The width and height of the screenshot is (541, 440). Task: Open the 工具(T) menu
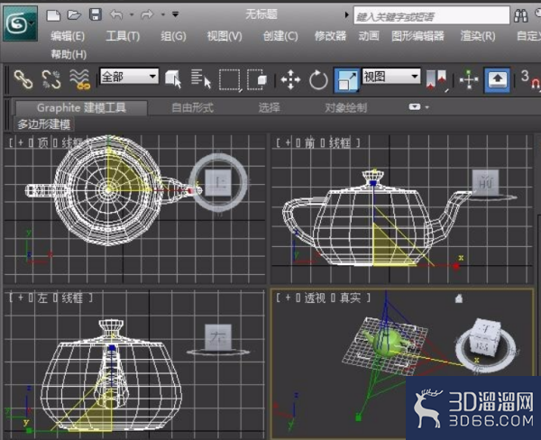123,36
